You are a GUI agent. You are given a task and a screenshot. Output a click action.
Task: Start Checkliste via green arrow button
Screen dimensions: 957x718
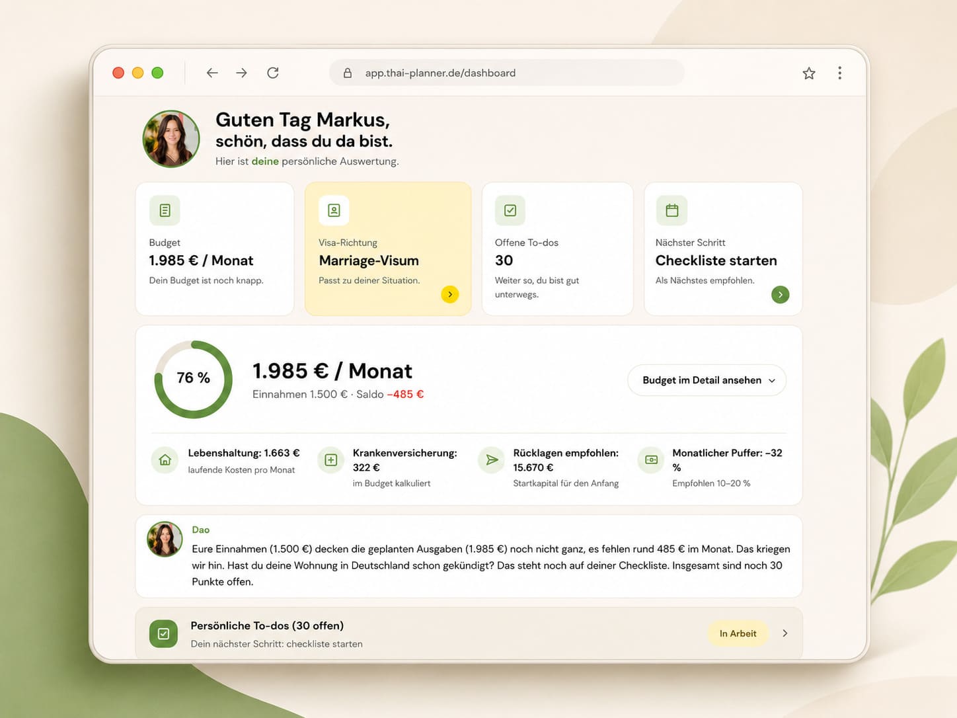point(781,294)
